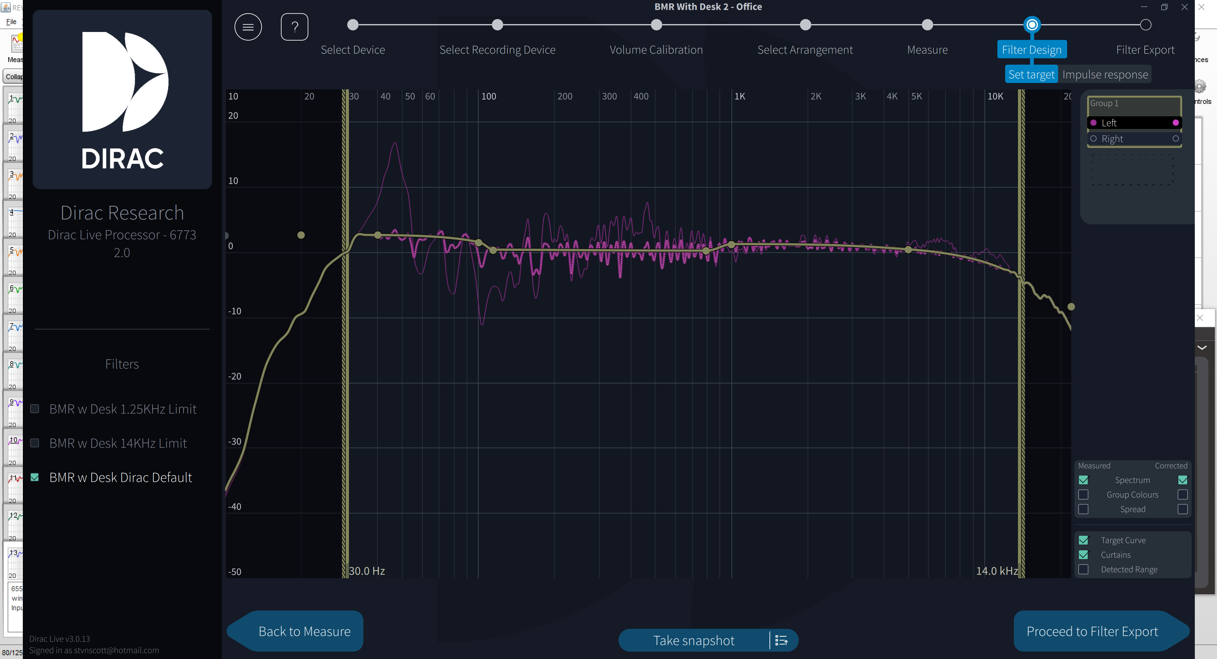Open the question mark help button
The image size is (1217, 659).
coord(294,27)
